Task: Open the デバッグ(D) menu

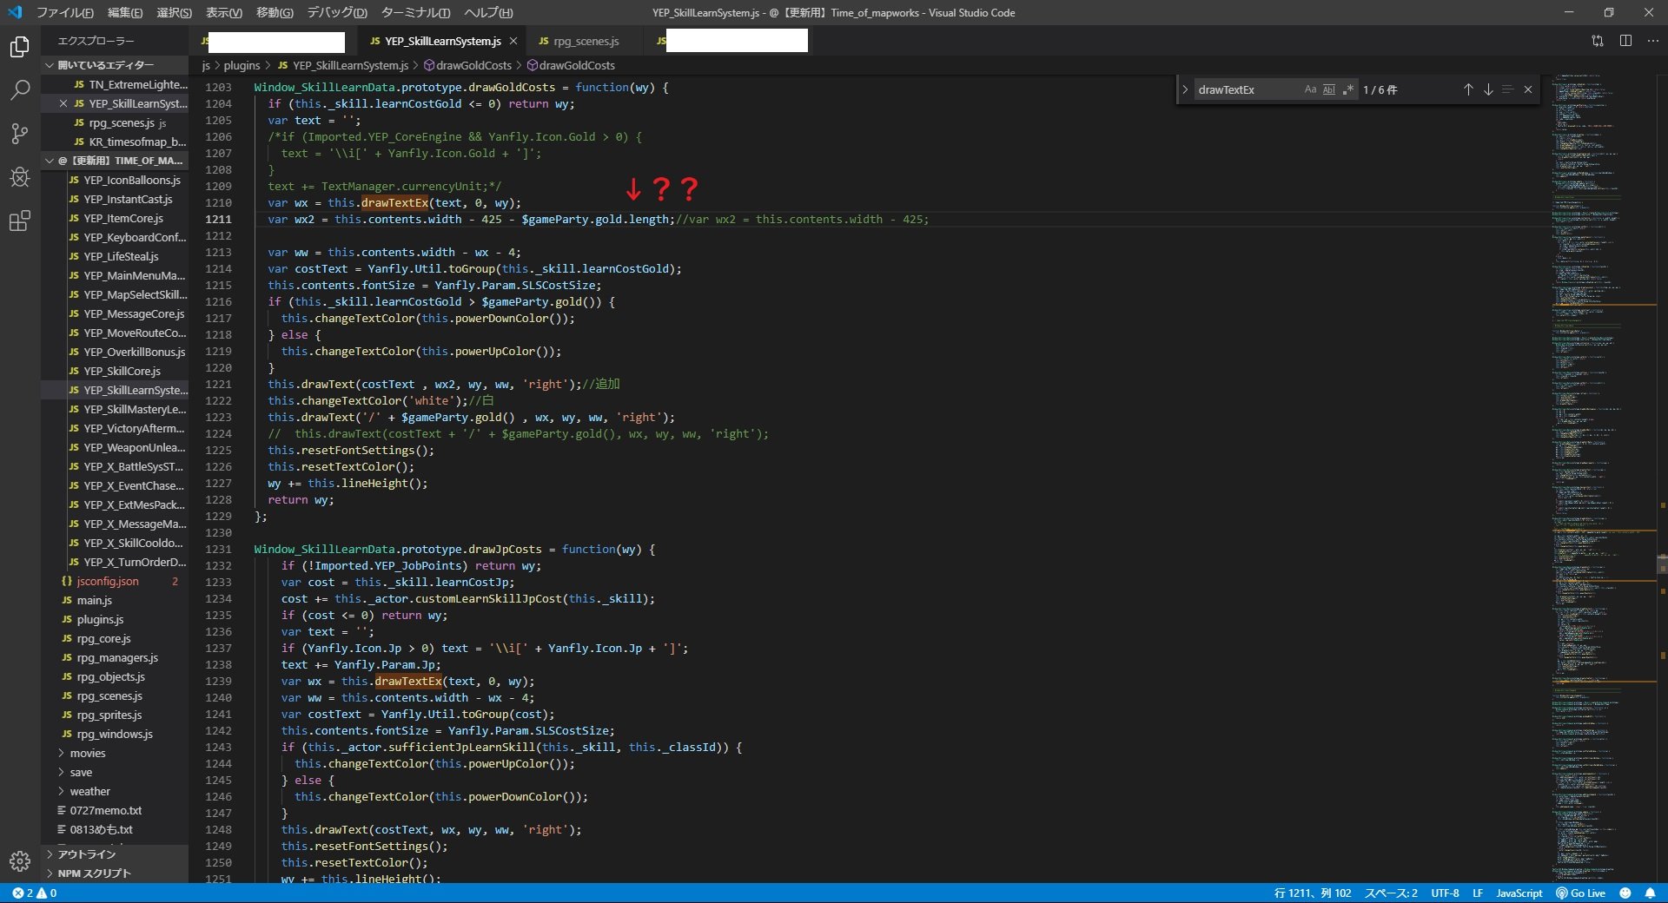Action: point(337,12)
